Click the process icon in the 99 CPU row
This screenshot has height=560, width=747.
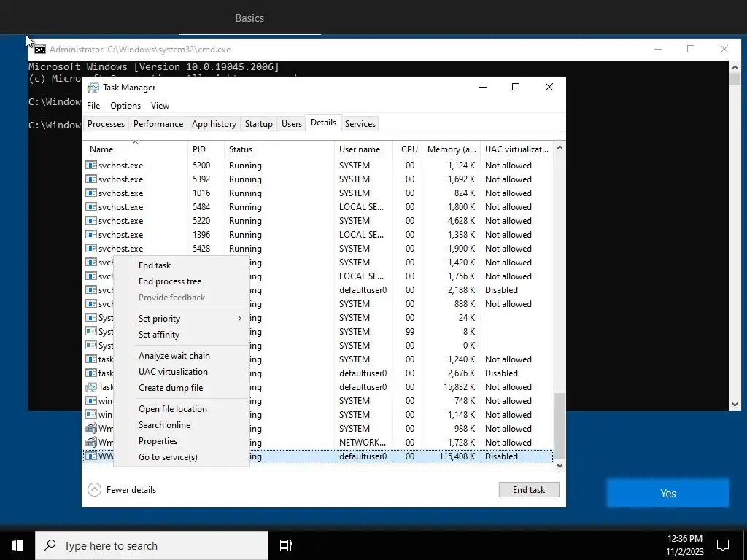tap(91, 332)
